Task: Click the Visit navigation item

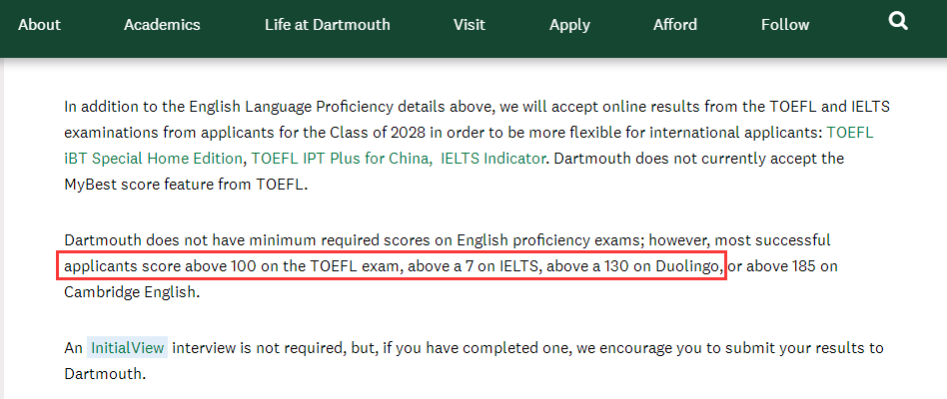Action: [470, 25]
